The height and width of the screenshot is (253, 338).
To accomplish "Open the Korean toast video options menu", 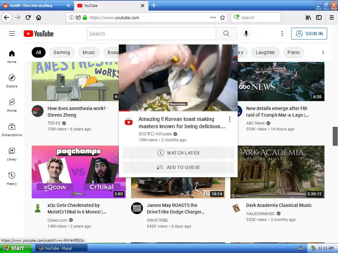I will [x=230, y=119].
